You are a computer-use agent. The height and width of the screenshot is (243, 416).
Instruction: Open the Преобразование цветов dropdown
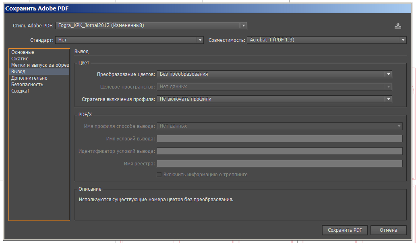coord(274,74)
